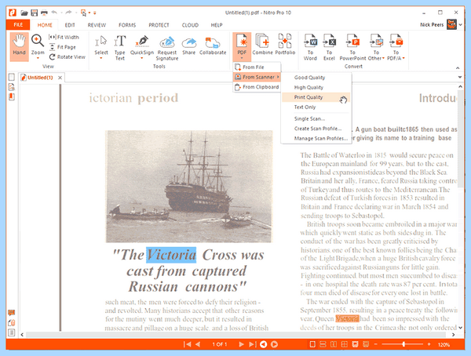
Task: Open the Pages pane in sidebar
Action: point(12,77)
